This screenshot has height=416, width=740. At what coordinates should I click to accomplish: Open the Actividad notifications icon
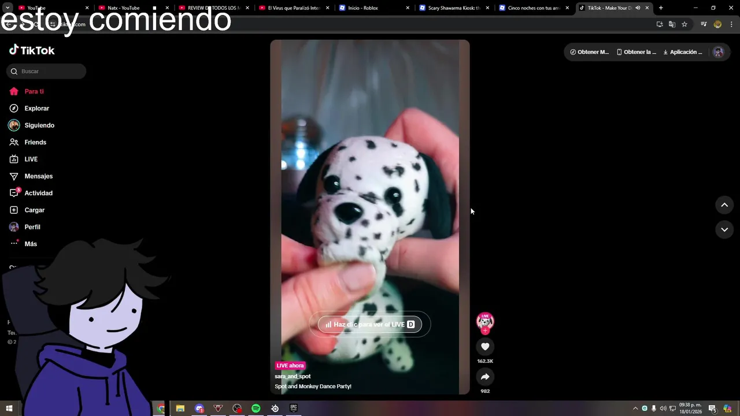coord(14,193)
